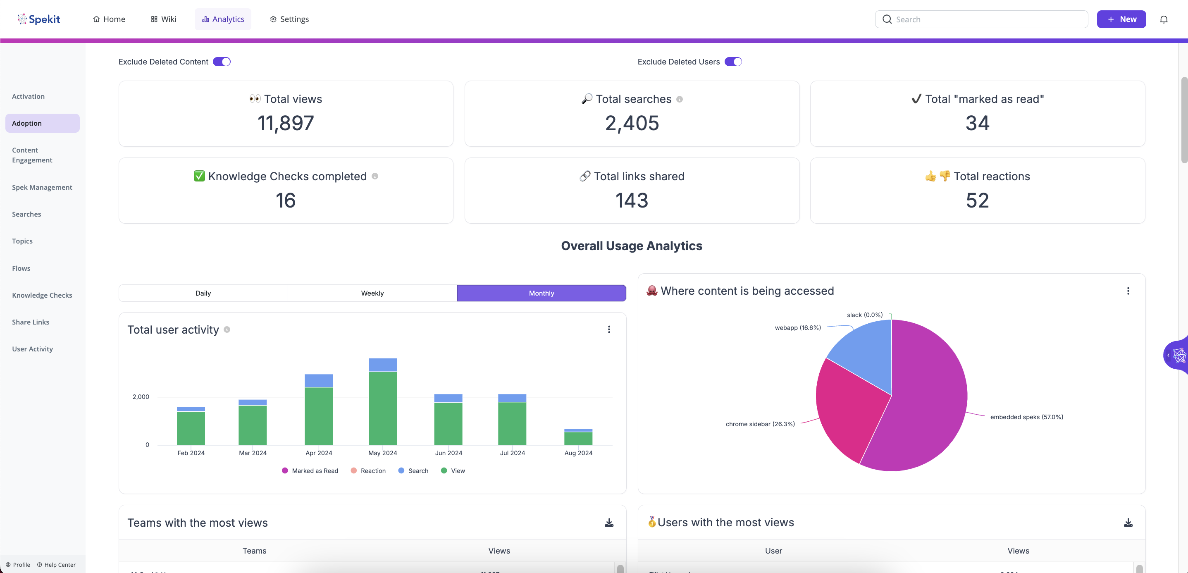The image size is (1188, 573).
Task: Click the Total views card
Action: click(286, 114)
